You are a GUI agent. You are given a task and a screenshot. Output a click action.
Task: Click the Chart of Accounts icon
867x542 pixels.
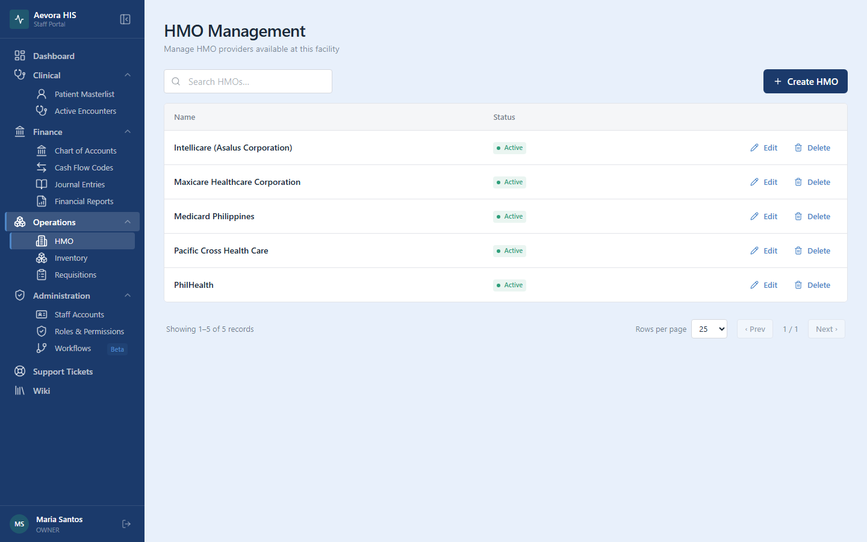(42, 151)
